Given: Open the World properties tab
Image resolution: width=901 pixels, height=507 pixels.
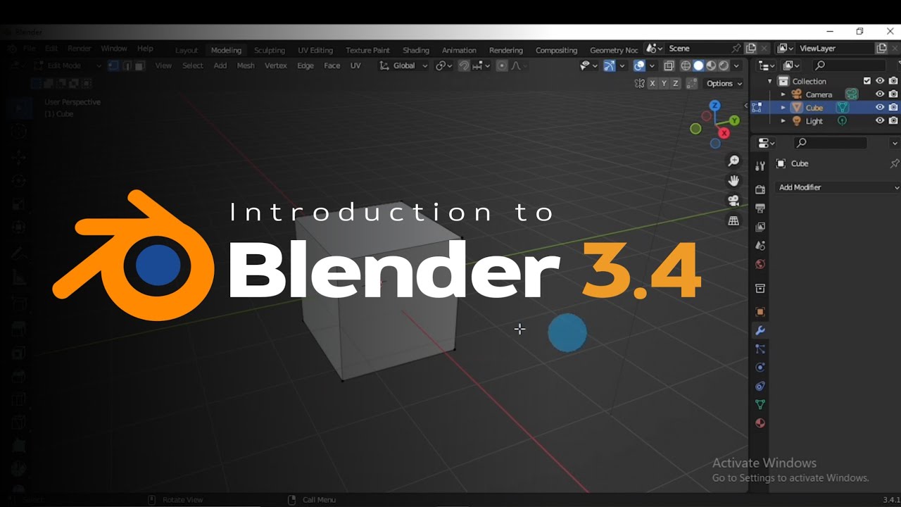Looking at the screenshot, I should 760,264.
